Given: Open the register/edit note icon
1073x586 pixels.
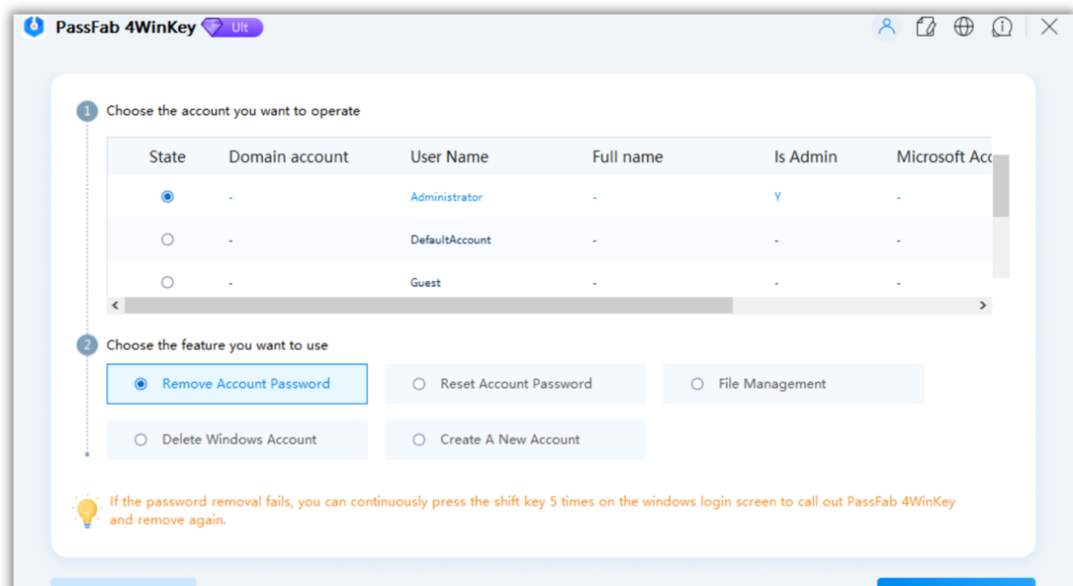Looking at the screenshot, I should [x=925, y=27].
